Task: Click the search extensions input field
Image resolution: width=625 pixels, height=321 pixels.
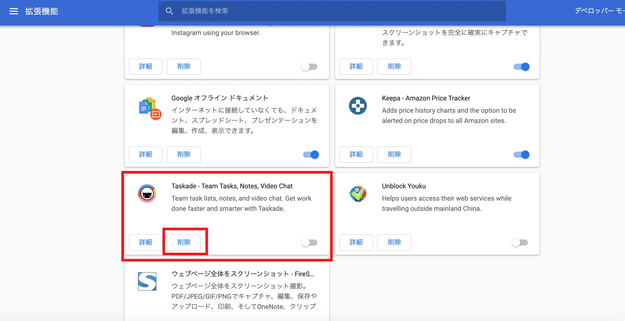Action: 332,11
